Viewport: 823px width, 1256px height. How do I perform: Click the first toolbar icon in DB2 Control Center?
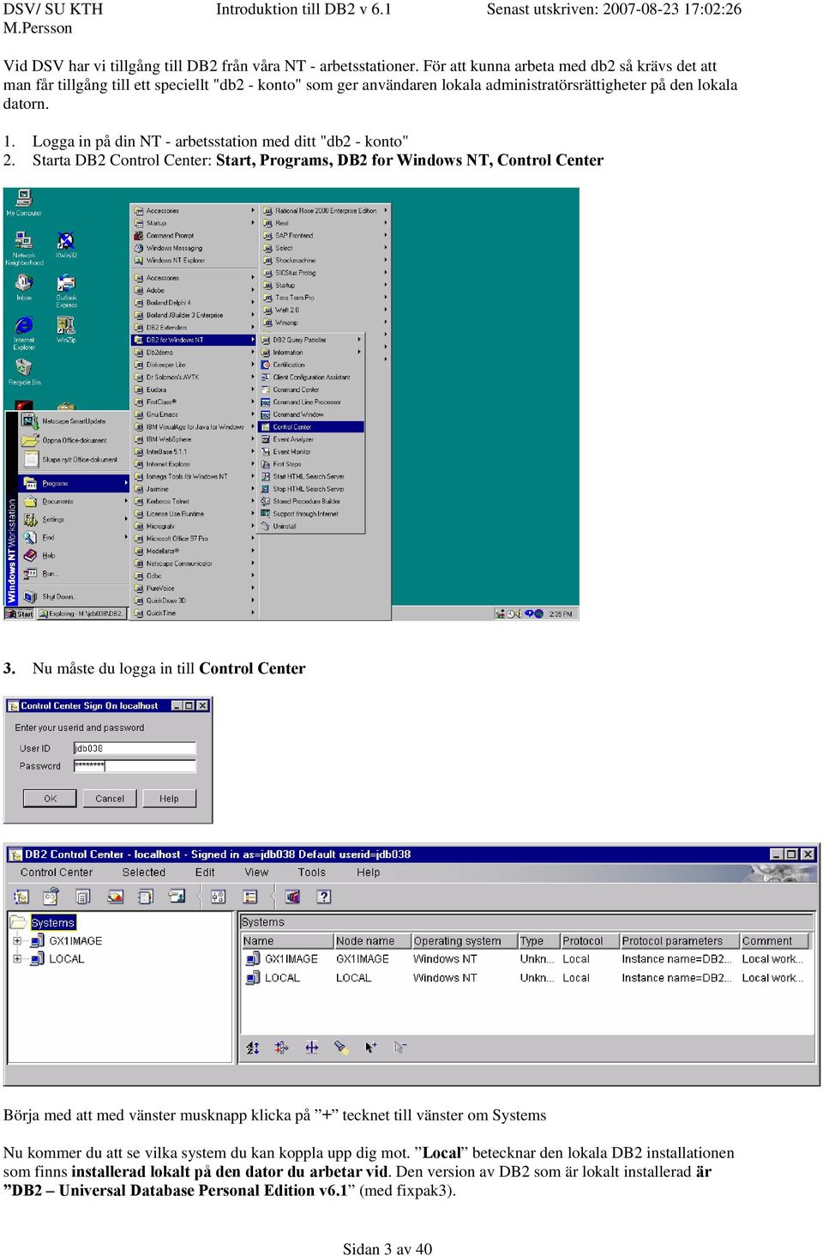click(x=21, y=897)
